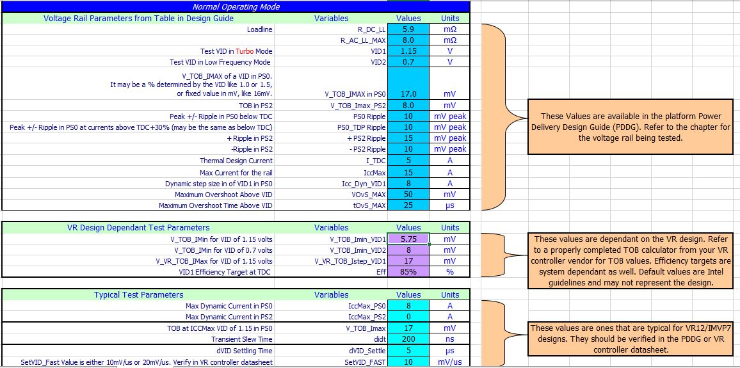Select the SetVID_FAST value 10
Image resolution: width=740 pixels, height=368 pixels.
[x=408, y=362]
